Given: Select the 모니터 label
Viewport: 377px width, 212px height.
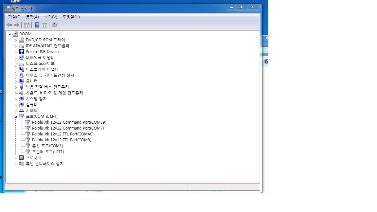Looking at the screenshot, I should click(x=32, y=81).
